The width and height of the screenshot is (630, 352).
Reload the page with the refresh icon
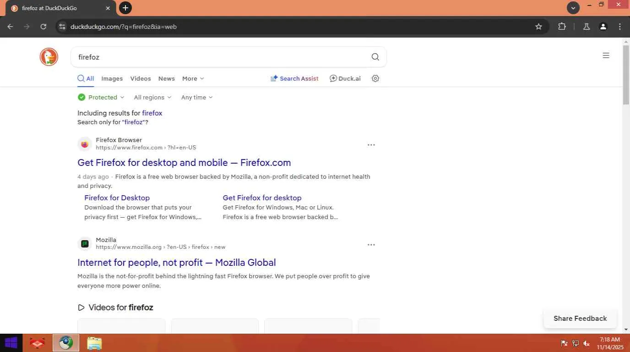(43, 27)
